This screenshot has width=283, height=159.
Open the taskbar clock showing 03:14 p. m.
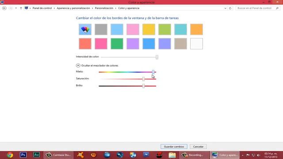pos(271,155)
